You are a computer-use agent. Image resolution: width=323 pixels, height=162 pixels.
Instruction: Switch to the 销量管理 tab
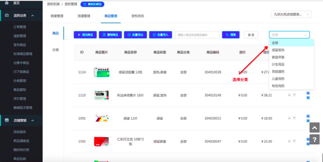point(57,16)
